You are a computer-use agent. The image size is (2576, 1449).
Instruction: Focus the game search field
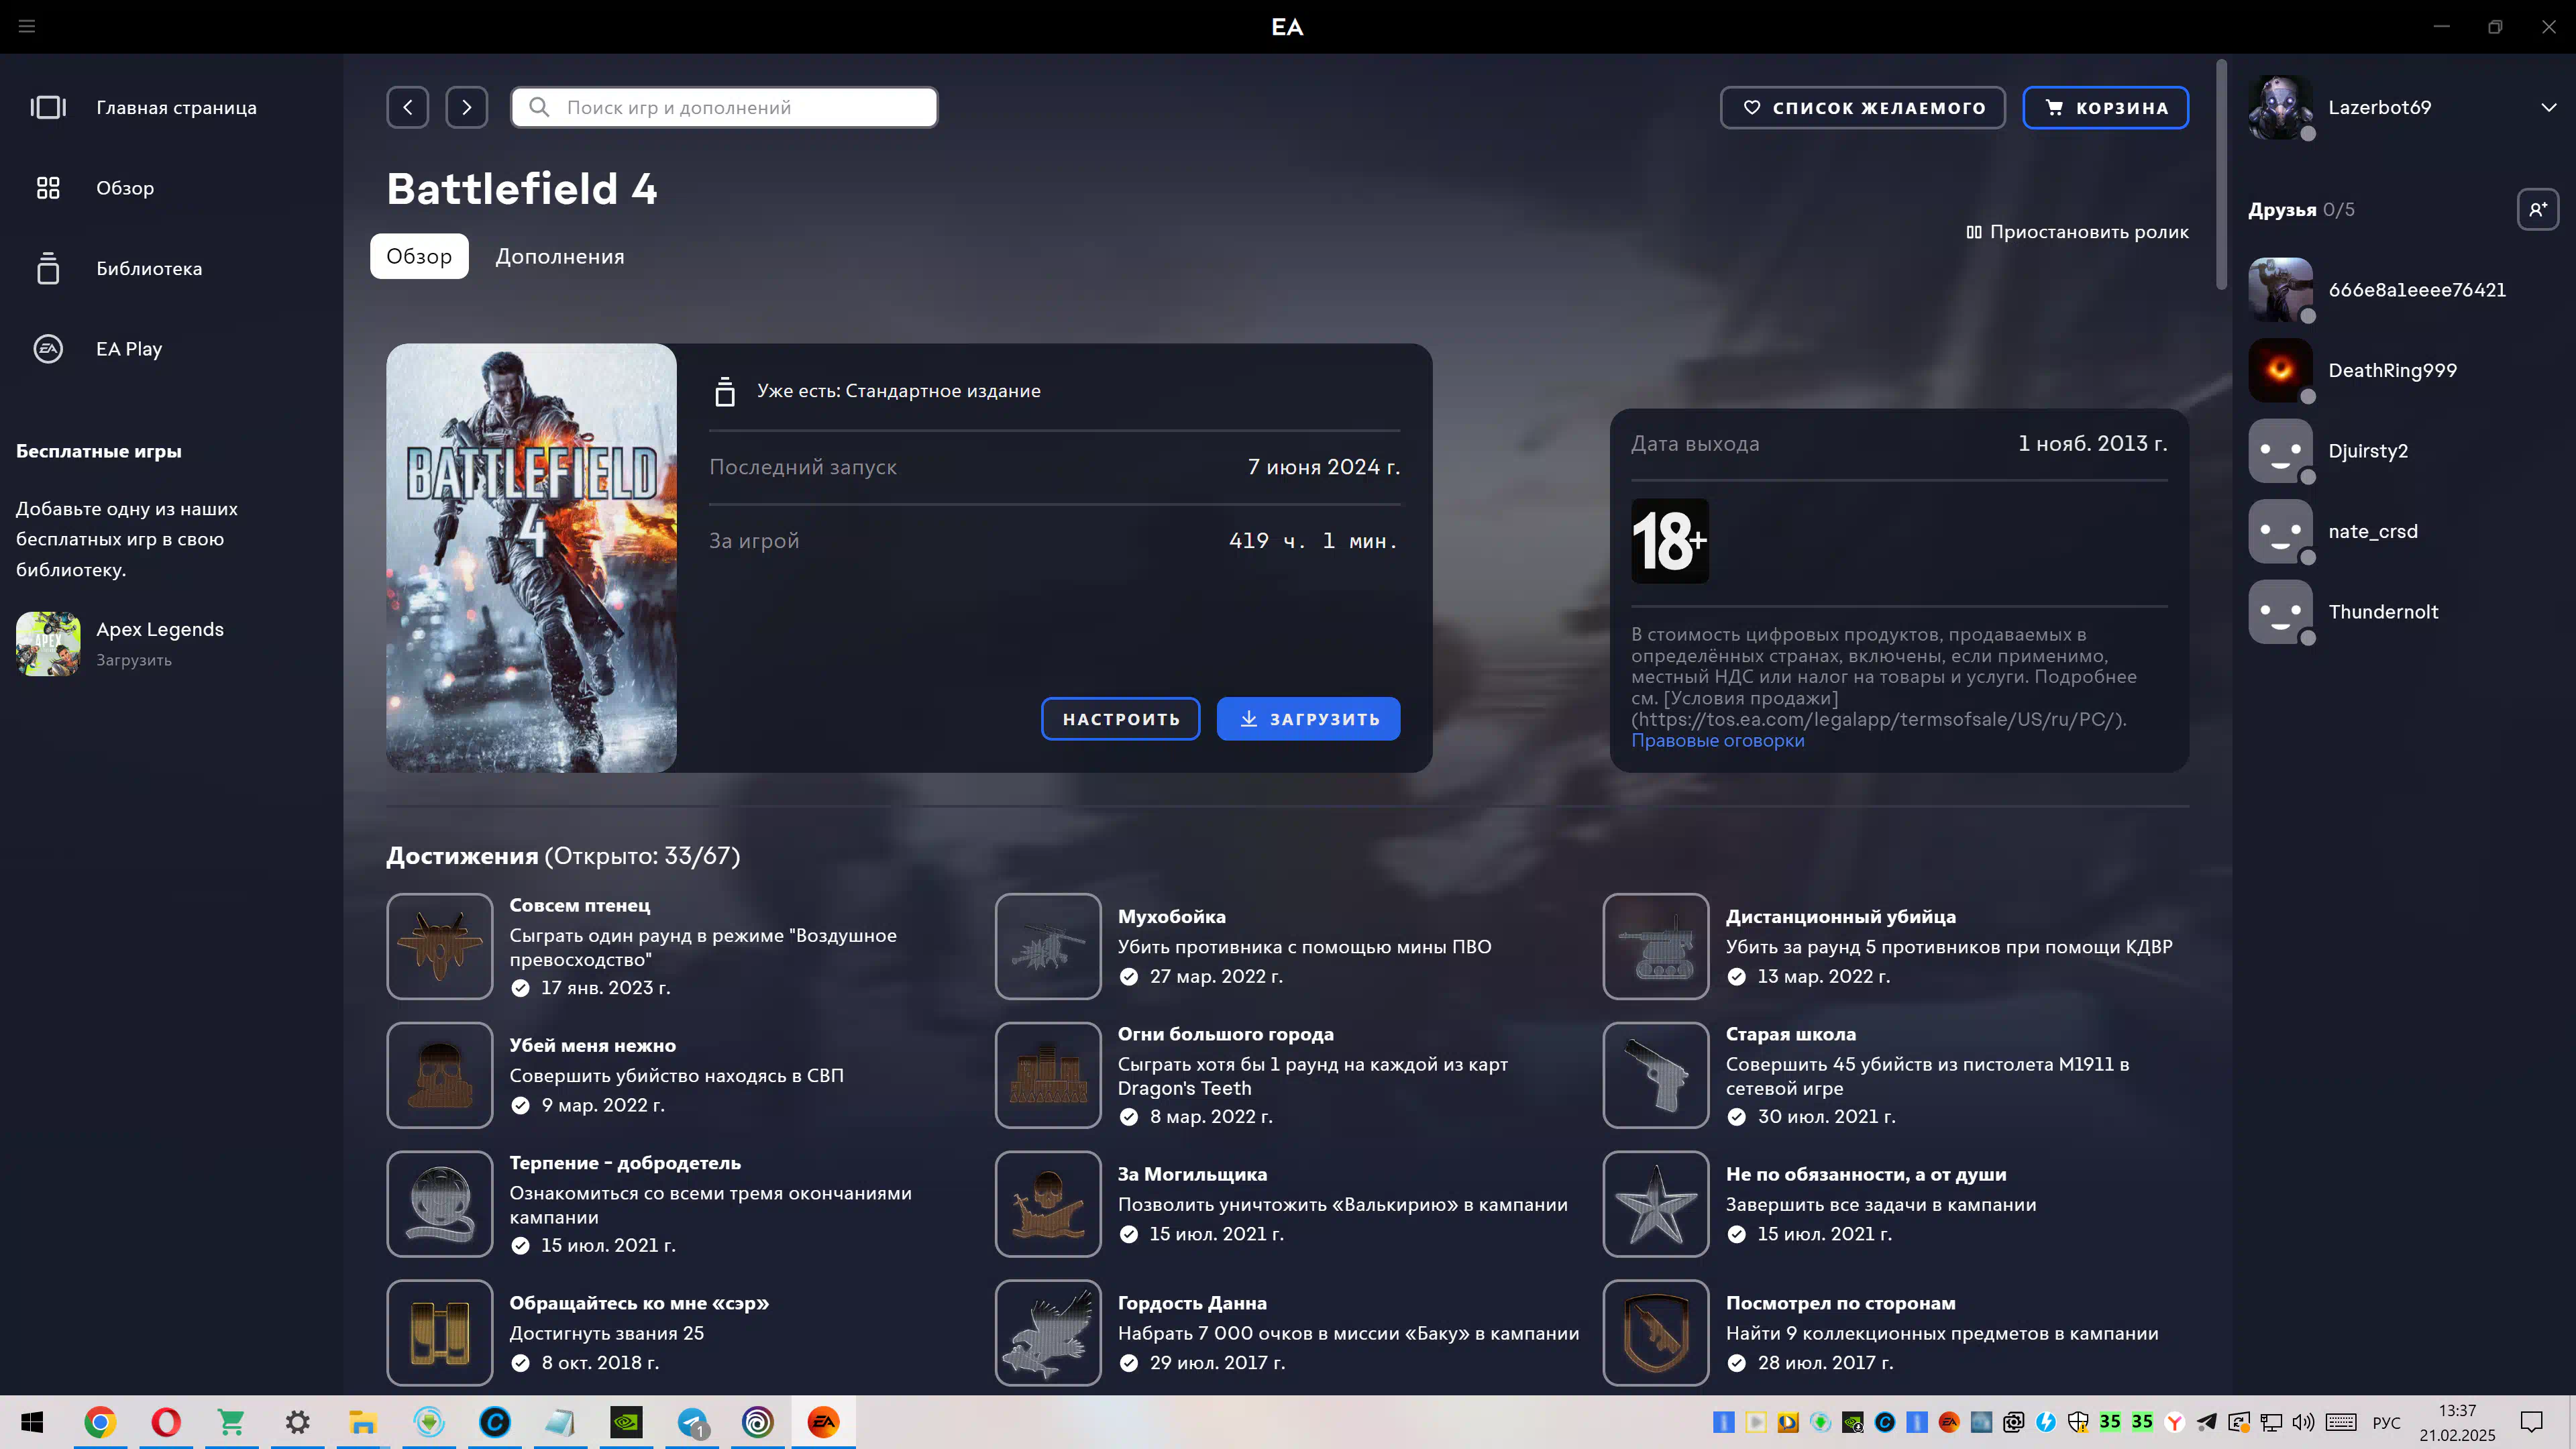pyautogui.click(x=724, y=107)
